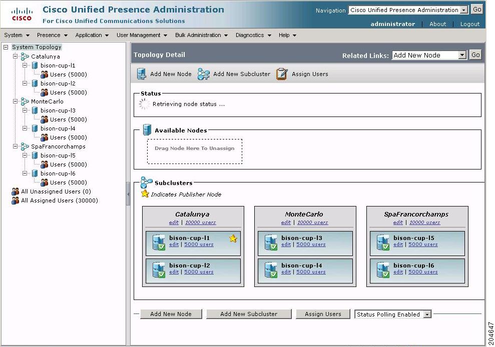
Task: Click 10000 users link under MonteCarlo
Action: pos(312,222)
